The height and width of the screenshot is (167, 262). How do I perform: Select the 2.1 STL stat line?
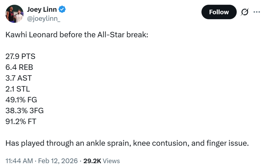click(18, 89)
